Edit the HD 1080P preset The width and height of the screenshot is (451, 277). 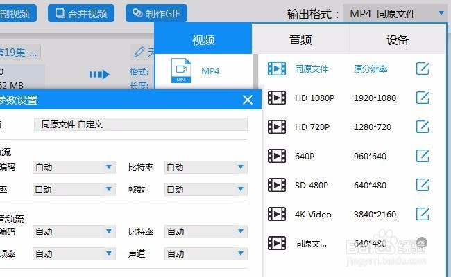pos(423,98)
